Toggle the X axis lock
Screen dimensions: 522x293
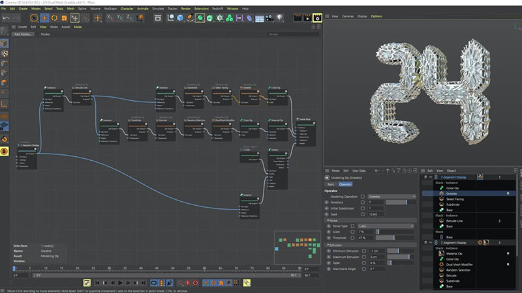(110, 18)
